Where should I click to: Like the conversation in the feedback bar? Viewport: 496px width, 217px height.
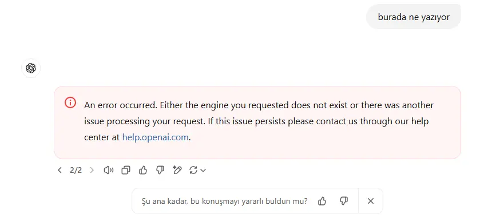tap(322, 201)
